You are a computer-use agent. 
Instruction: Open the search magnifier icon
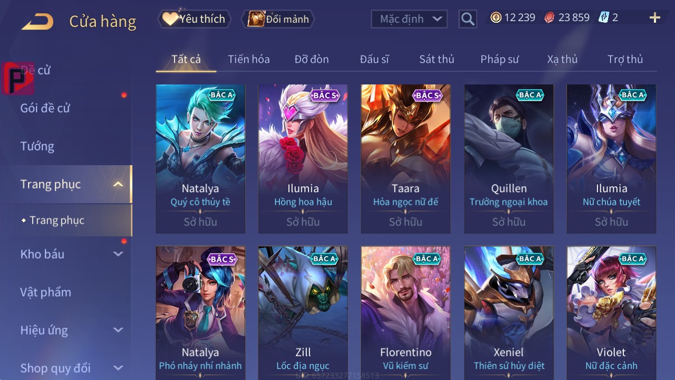point(467,19)
